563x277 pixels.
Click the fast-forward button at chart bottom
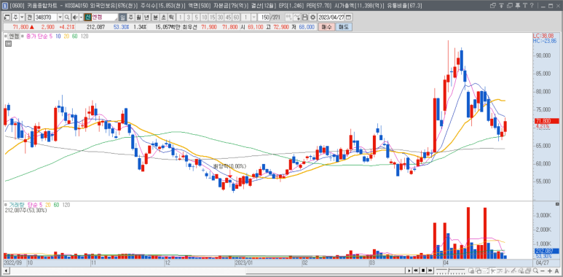[x=430, y=270]
